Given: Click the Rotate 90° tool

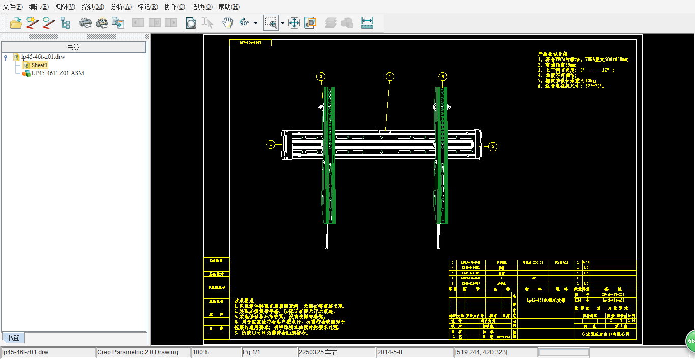Looking at the screenshot, I should point(245,23).
